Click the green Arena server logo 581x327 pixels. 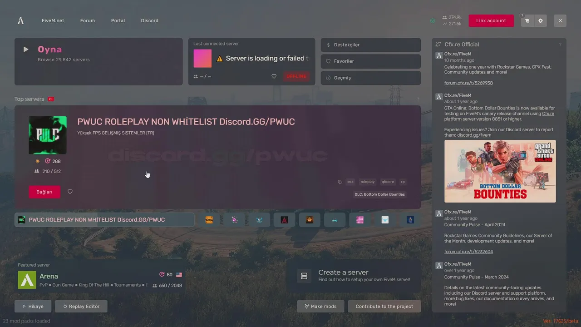pyautogui.click(x=27, y=280)
